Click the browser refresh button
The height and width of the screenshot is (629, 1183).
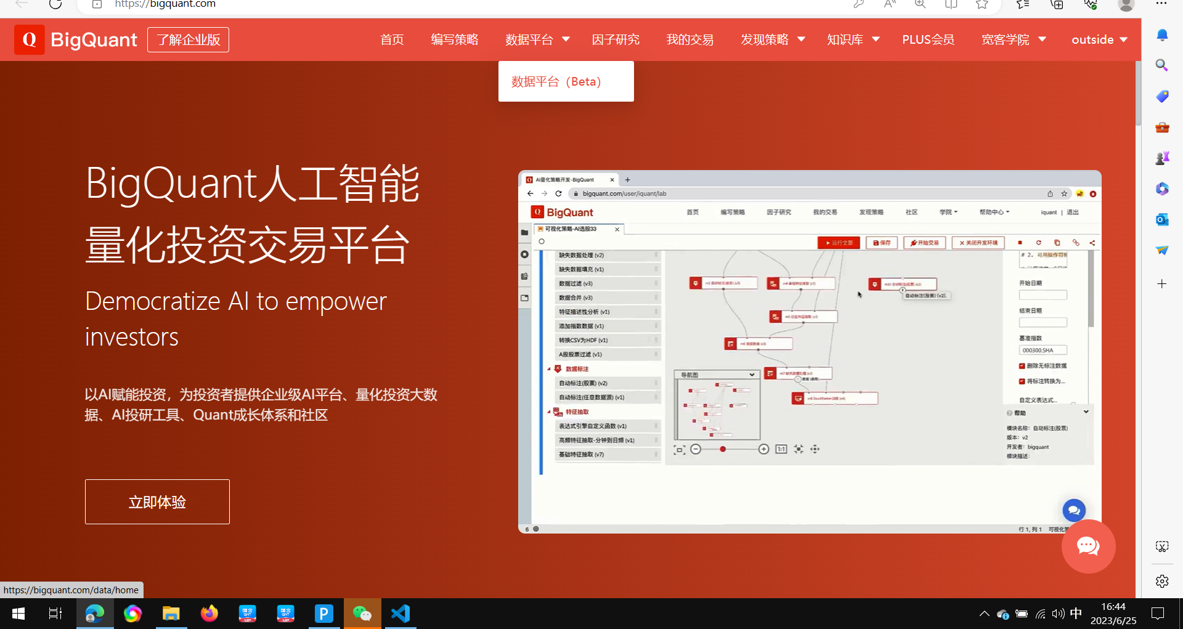click(x=55, y=4)
